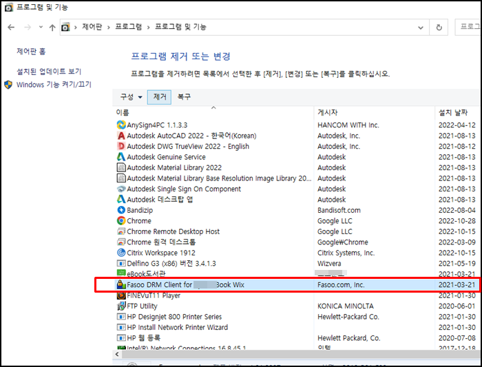The width and height of the screenshot is (482, 367).
Task: Click the Autodesk Single Sign On icon
Action: coord(121,189)
